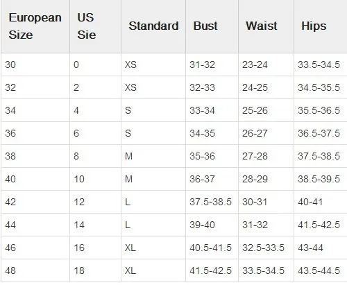Select bust value 37.5-38.5
This screenshot has height=285, width=347.
[x=212, y=202]
